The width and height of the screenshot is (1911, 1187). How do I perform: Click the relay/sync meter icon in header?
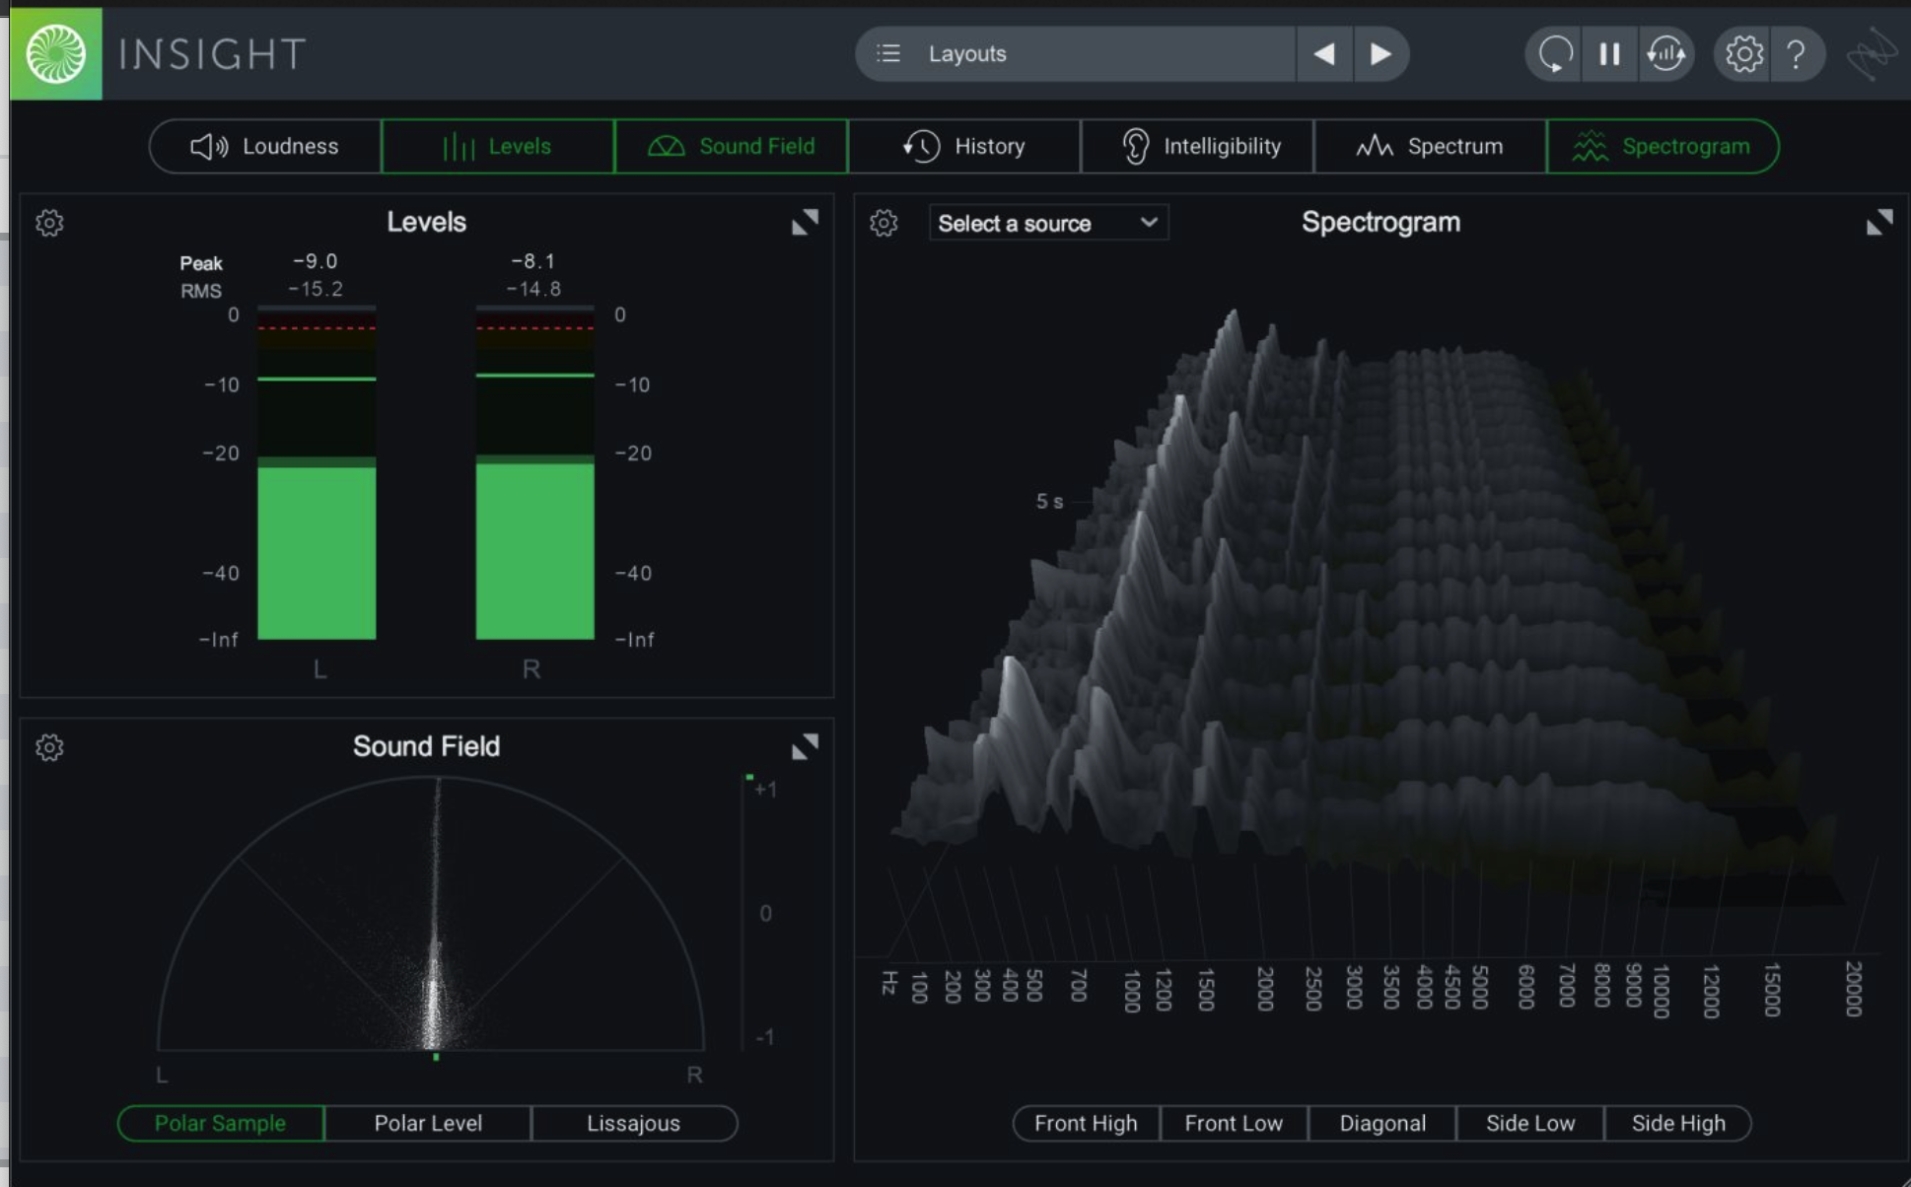(1666, 53)
